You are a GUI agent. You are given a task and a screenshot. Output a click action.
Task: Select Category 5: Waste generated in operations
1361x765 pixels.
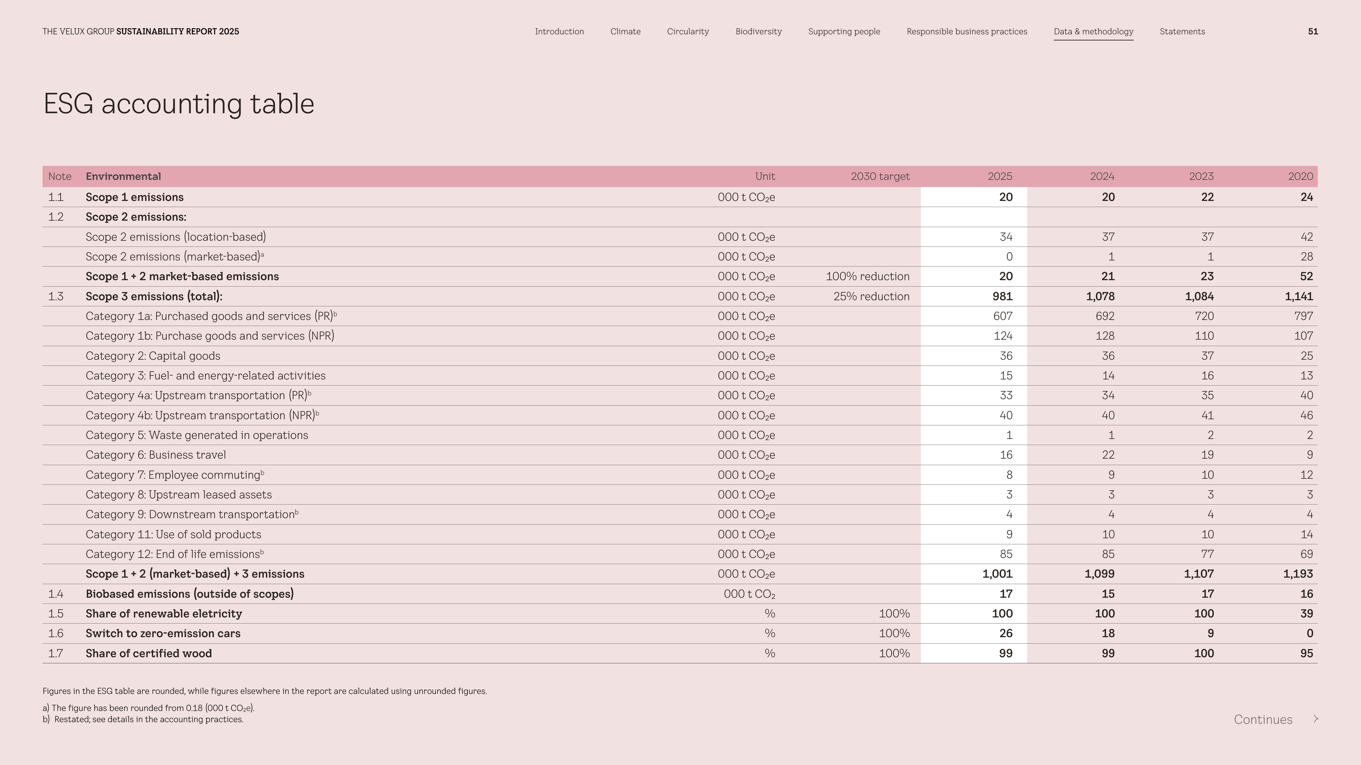(197, 436)
